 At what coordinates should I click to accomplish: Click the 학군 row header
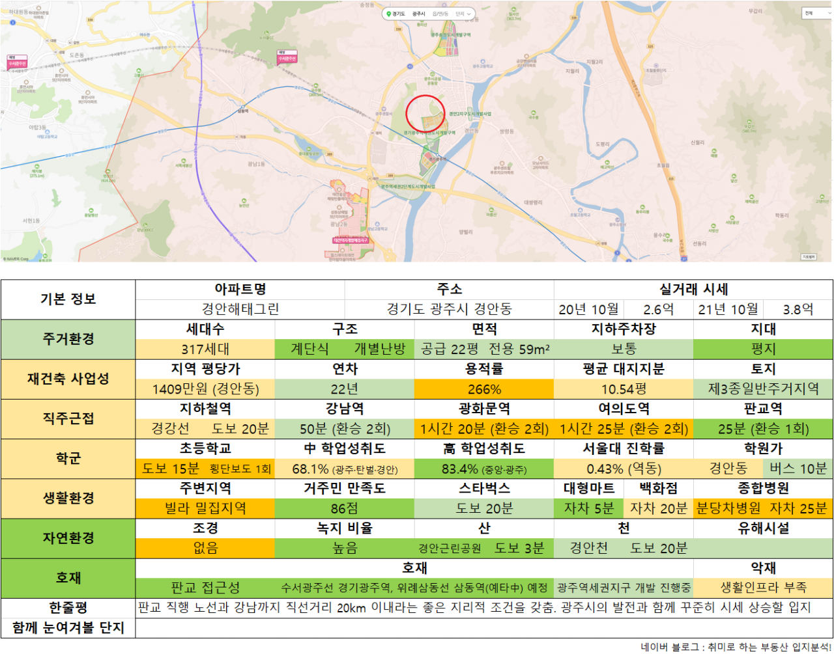(x=68, y=458)
